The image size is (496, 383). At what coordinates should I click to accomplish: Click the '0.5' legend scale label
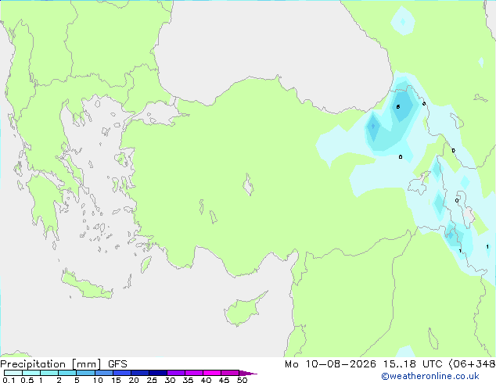pyautogui.click(x=27, y=380)
